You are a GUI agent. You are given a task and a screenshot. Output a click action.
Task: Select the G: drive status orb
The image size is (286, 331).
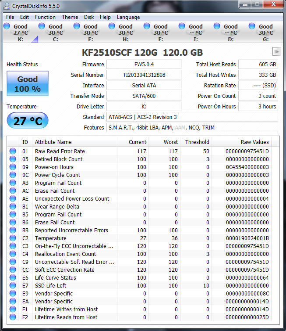252,26
